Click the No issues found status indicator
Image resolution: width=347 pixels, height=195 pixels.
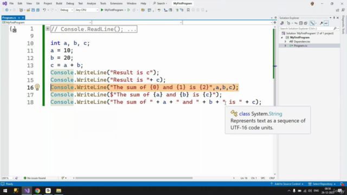coord(35,178)
